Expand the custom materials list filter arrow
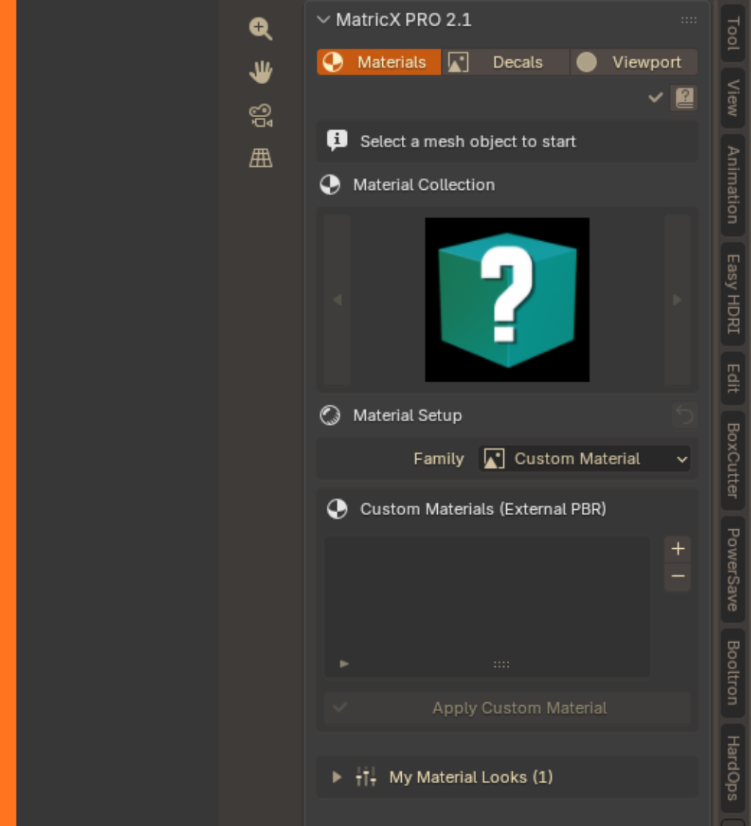The width and height of the screenshot is (751, 826). click(344, 664)
